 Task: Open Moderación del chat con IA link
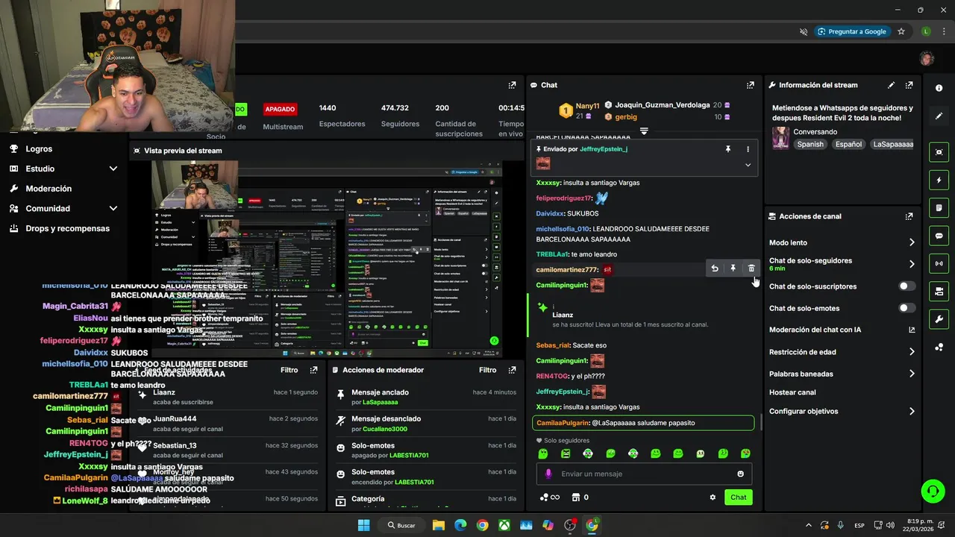click(x=842, y=330)
